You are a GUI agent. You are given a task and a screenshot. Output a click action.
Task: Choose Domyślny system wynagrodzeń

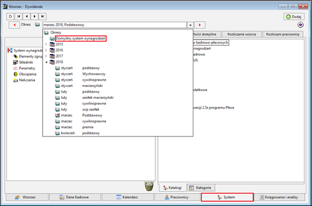tap(81, 39)
